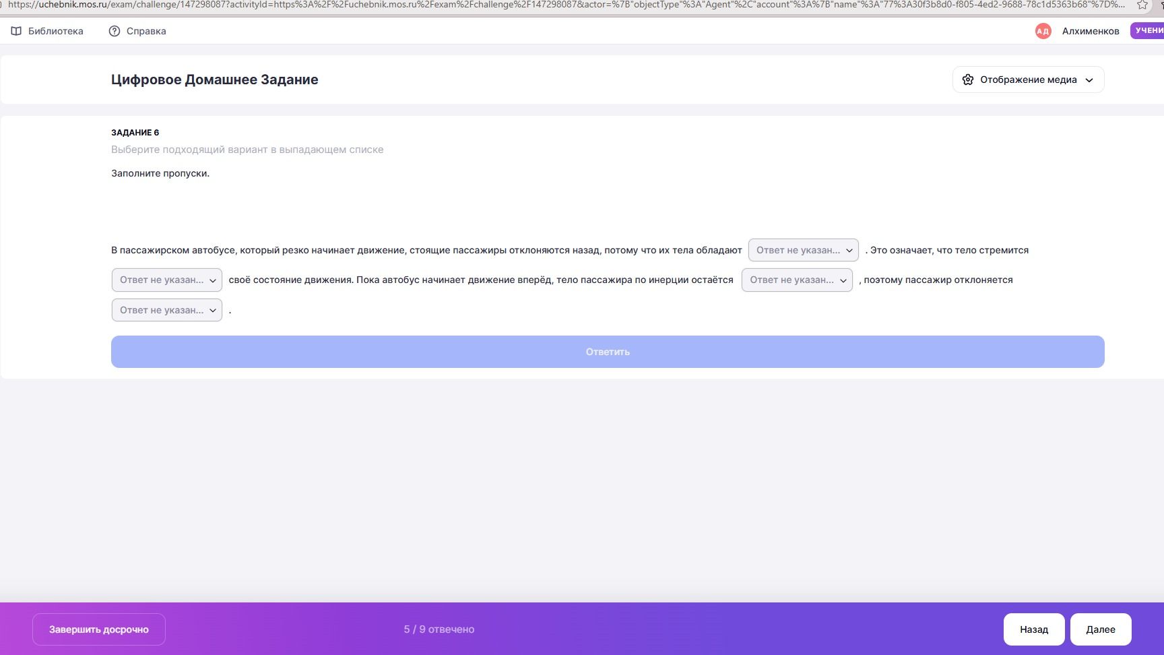This screenshot has width=1164, height=655.
Task: Proceed with the Далее button
Action: (x=1101, y=629)
